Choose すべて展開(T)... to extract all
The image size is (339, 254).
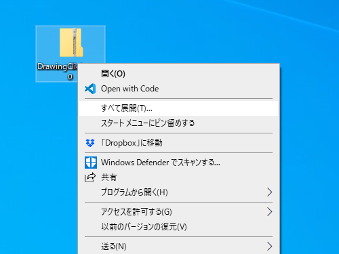click(x=178, y=108)
